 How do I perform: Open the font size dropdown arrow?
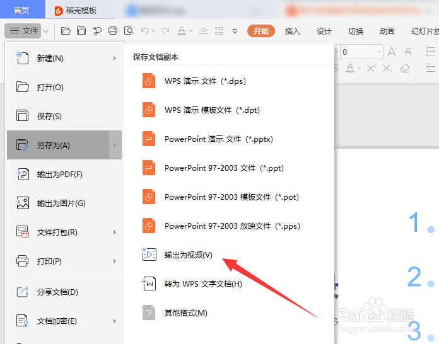[x=379, y=52]
